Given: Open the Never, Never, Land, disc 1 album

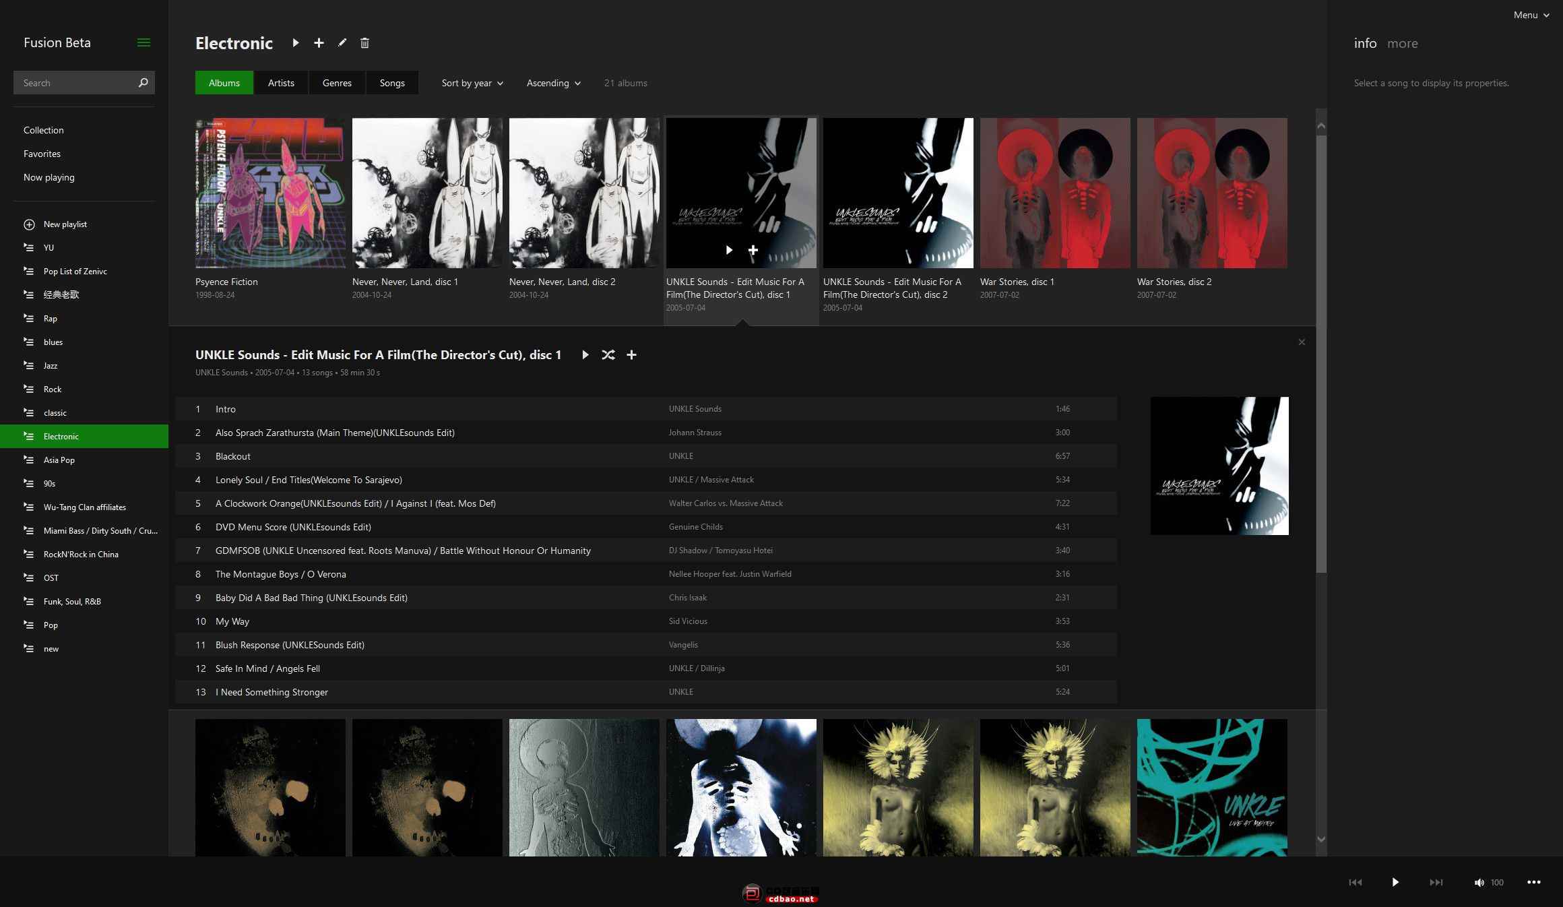Looking at the screenshot, I should point(427,193).
